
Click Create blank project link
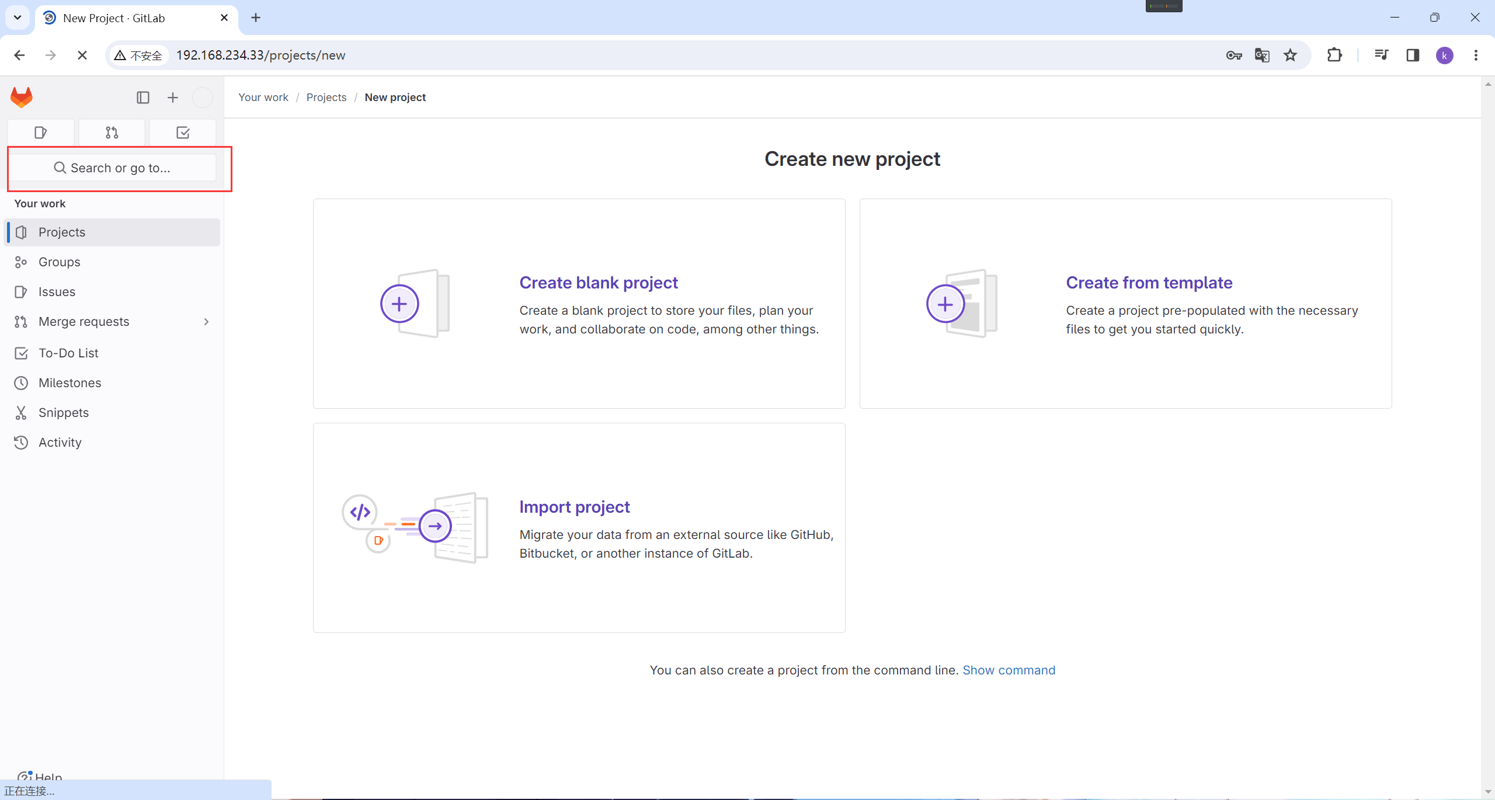click(x=598, y=283)
